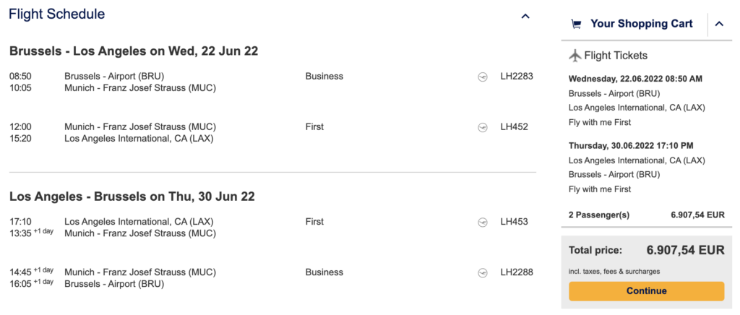This screenshot has width=740, height=315.
Task: Click Brussels - Los Angeles outbound heading
Action: click(134, 51)
